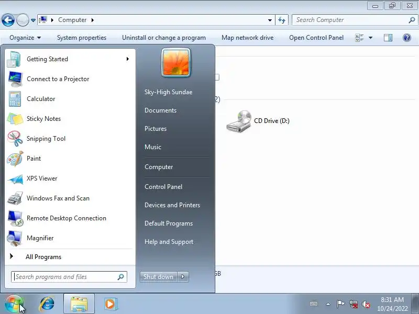
Task: Expand the arrow before Computer in address bar
Action: (52, 20)
